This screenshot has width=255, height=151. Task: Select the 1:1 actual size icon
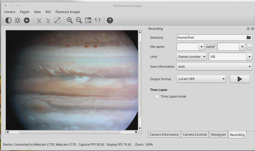[x=97, y=20]
